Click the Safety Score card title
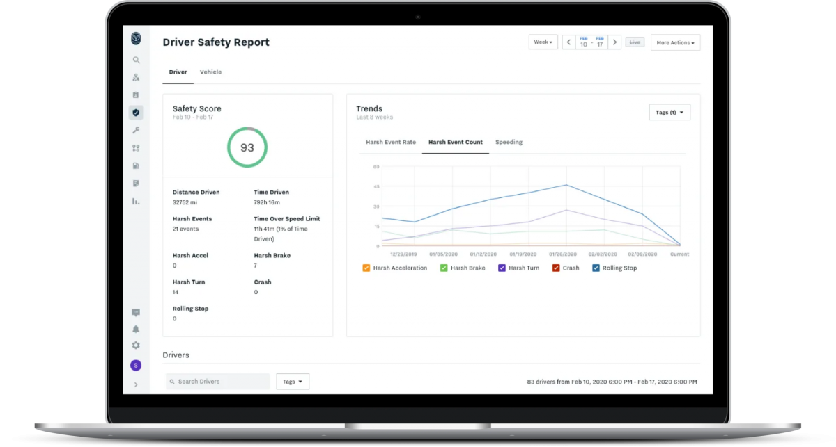The height and width of the screenshot is (447, 836). coord(197,108)
